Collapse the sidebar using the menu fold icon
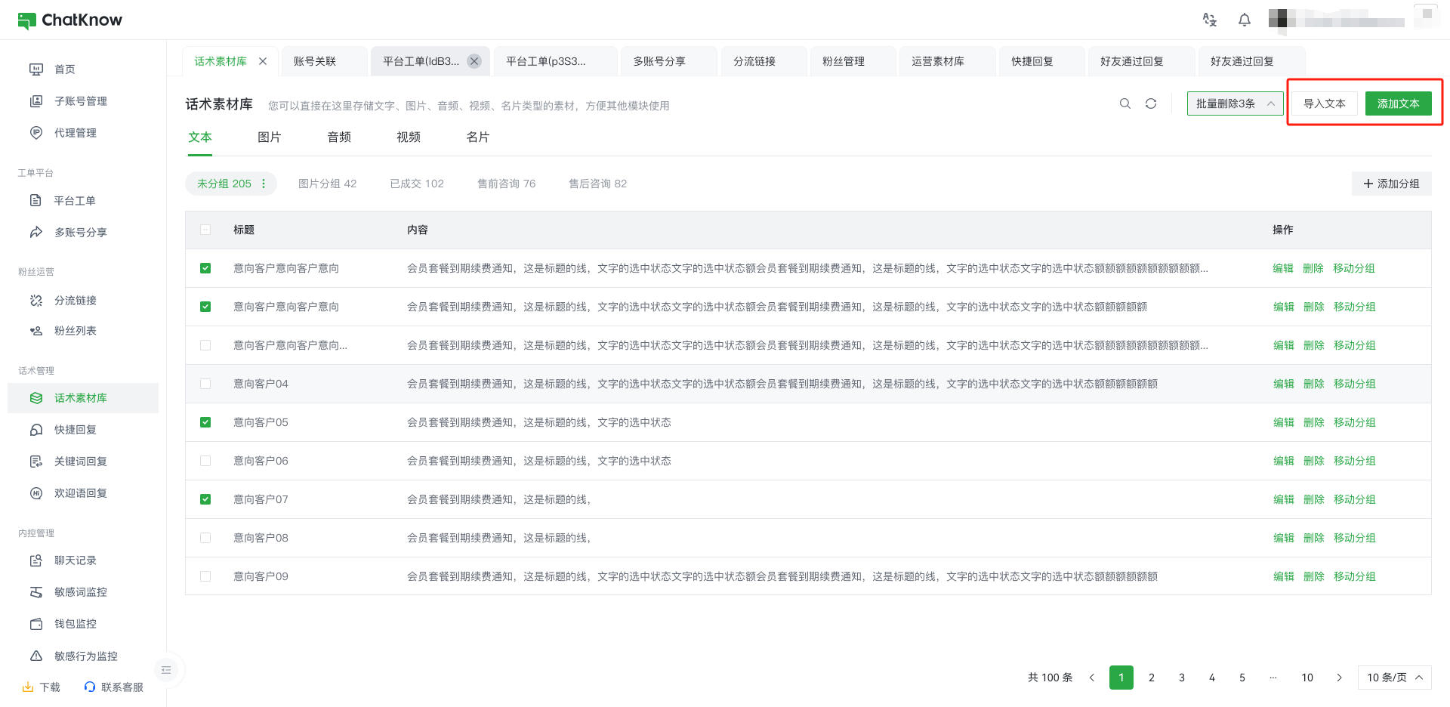This screenshot has height=707, width=1450. pos(166,670)
